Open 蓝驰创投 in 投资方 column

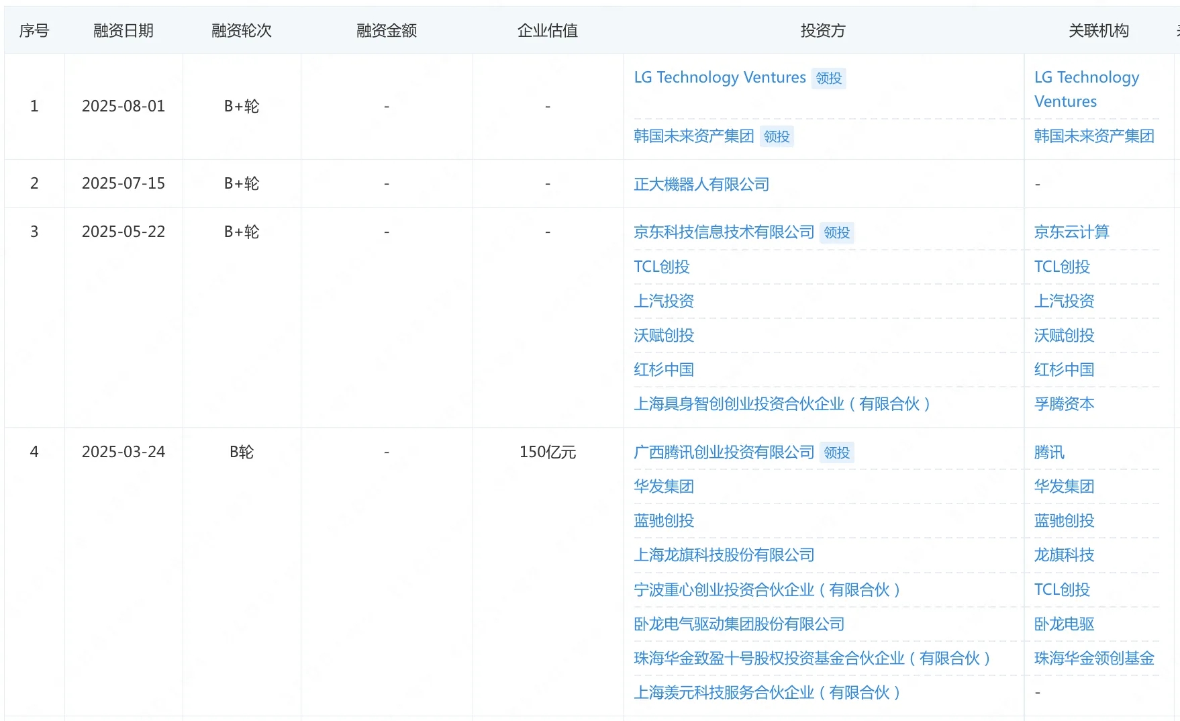point(664,520)
